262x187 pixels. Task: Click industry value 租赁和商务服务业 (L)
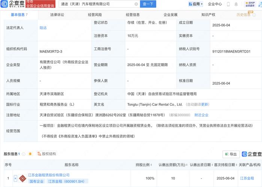(57, 105)
